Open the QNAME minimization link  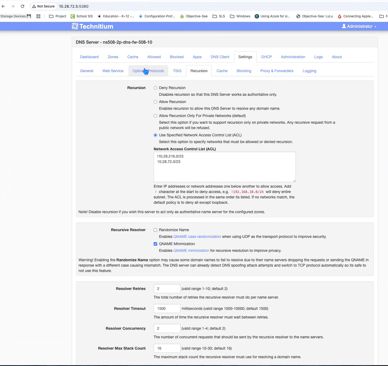click(x=191, y=251)
